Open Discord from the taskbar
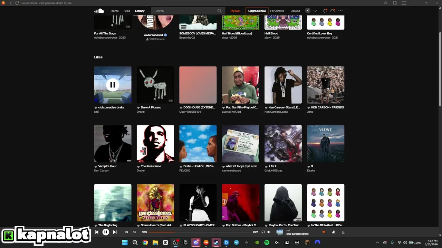The width and height of the screenshot is (442, 248). 196,242
